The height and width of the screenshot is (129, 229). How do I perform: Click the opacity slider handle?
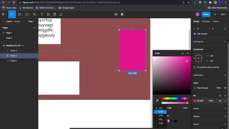187,103
